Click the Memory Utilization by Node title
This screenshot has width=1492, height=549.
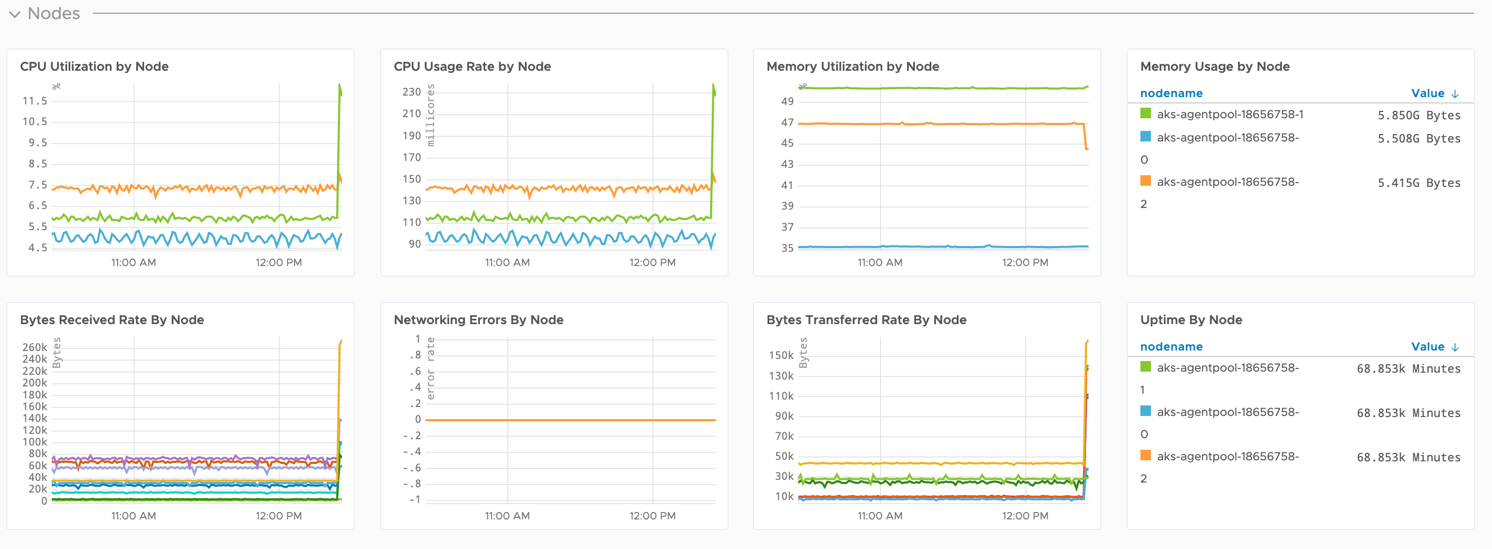853,67
